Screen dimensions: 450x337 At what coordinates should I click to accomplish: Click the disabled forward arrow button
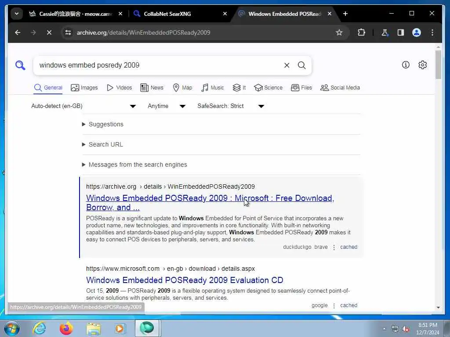(33, 32)
